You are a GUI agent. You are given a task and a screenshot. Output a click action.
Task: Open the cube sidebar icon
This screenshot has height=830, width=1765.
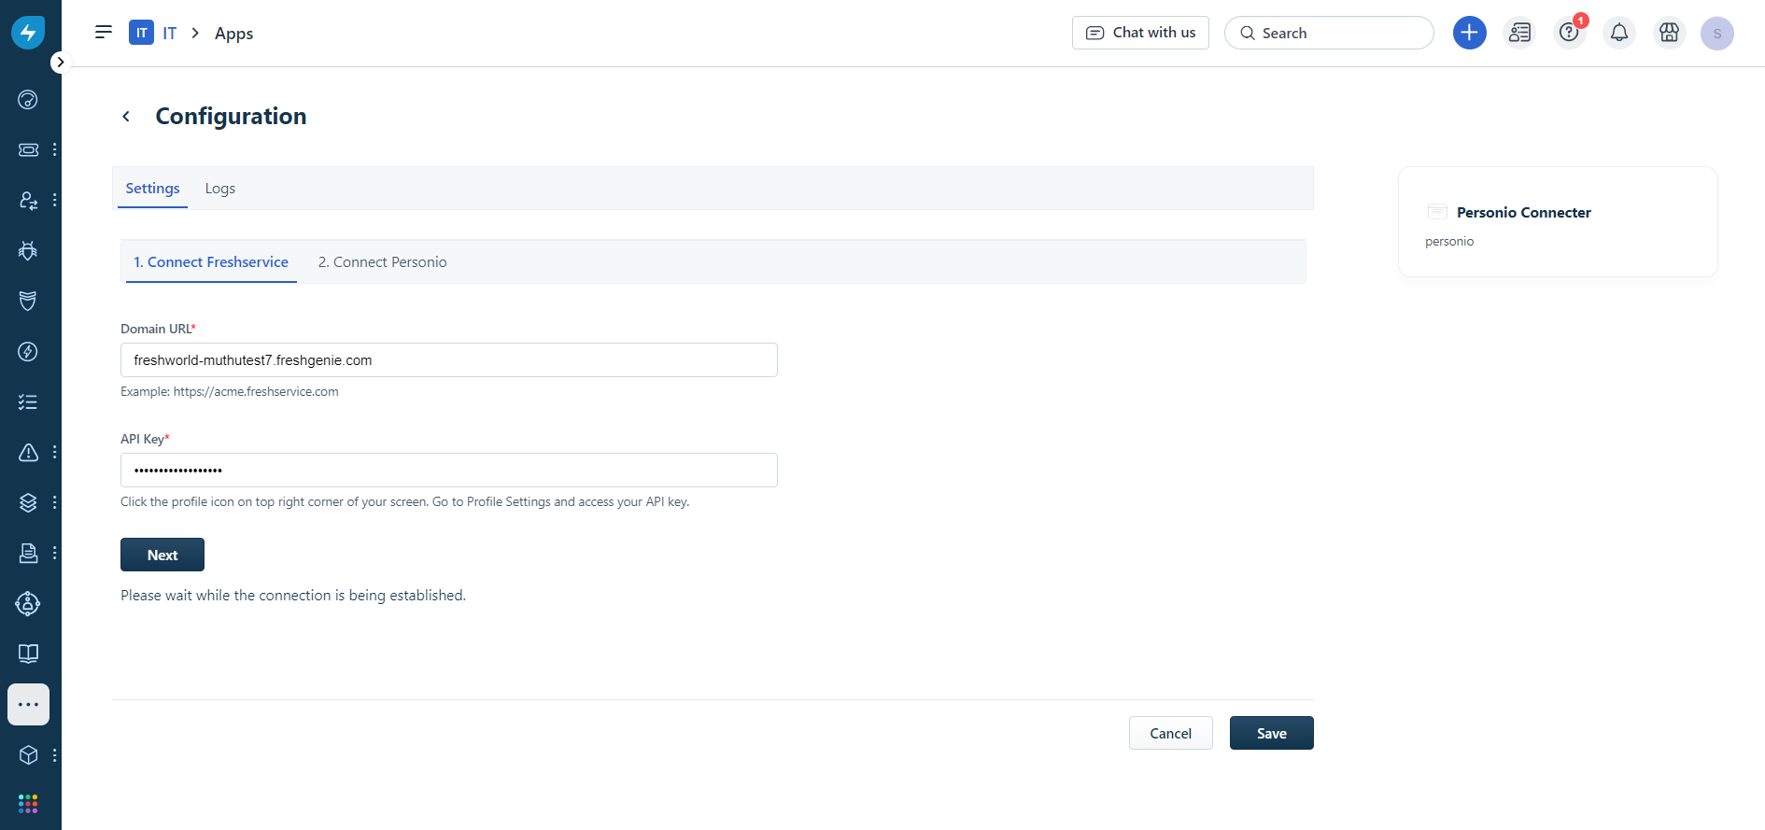[28, 754]
